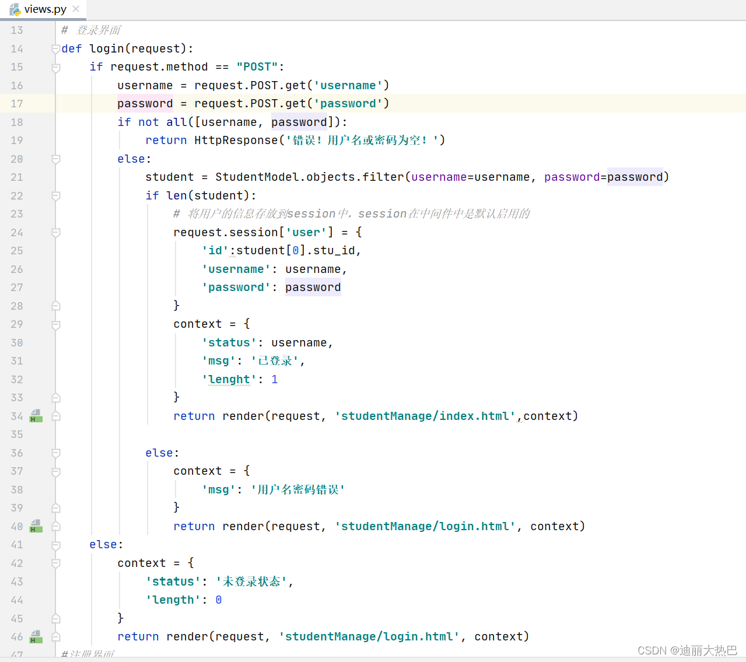Collapse the else block on line 20
The height and width of the screenshot is (662, 746).
tap(56, 159)
